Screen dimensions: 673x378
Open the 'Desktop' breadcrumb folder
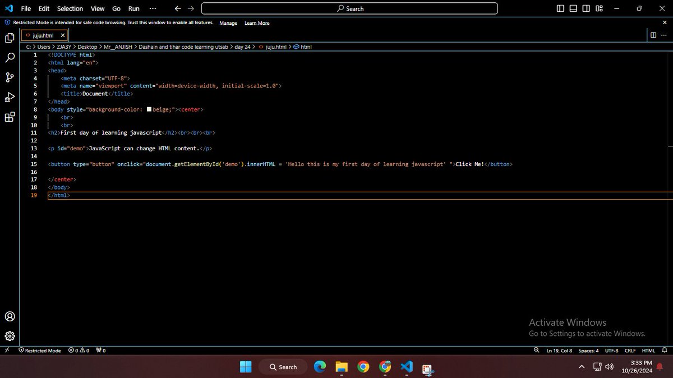(x=87, y=47)
